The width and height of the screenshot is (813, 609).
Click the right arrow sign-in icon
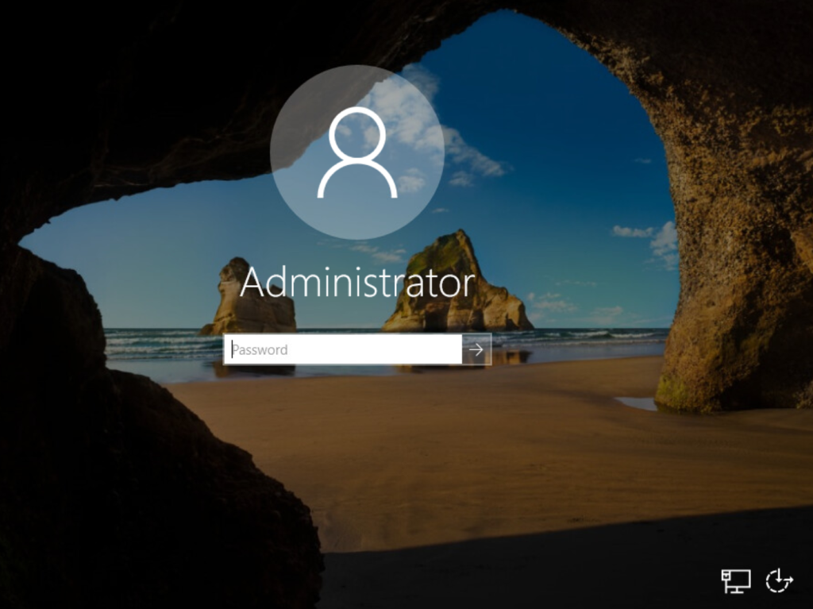pos(476,349)
